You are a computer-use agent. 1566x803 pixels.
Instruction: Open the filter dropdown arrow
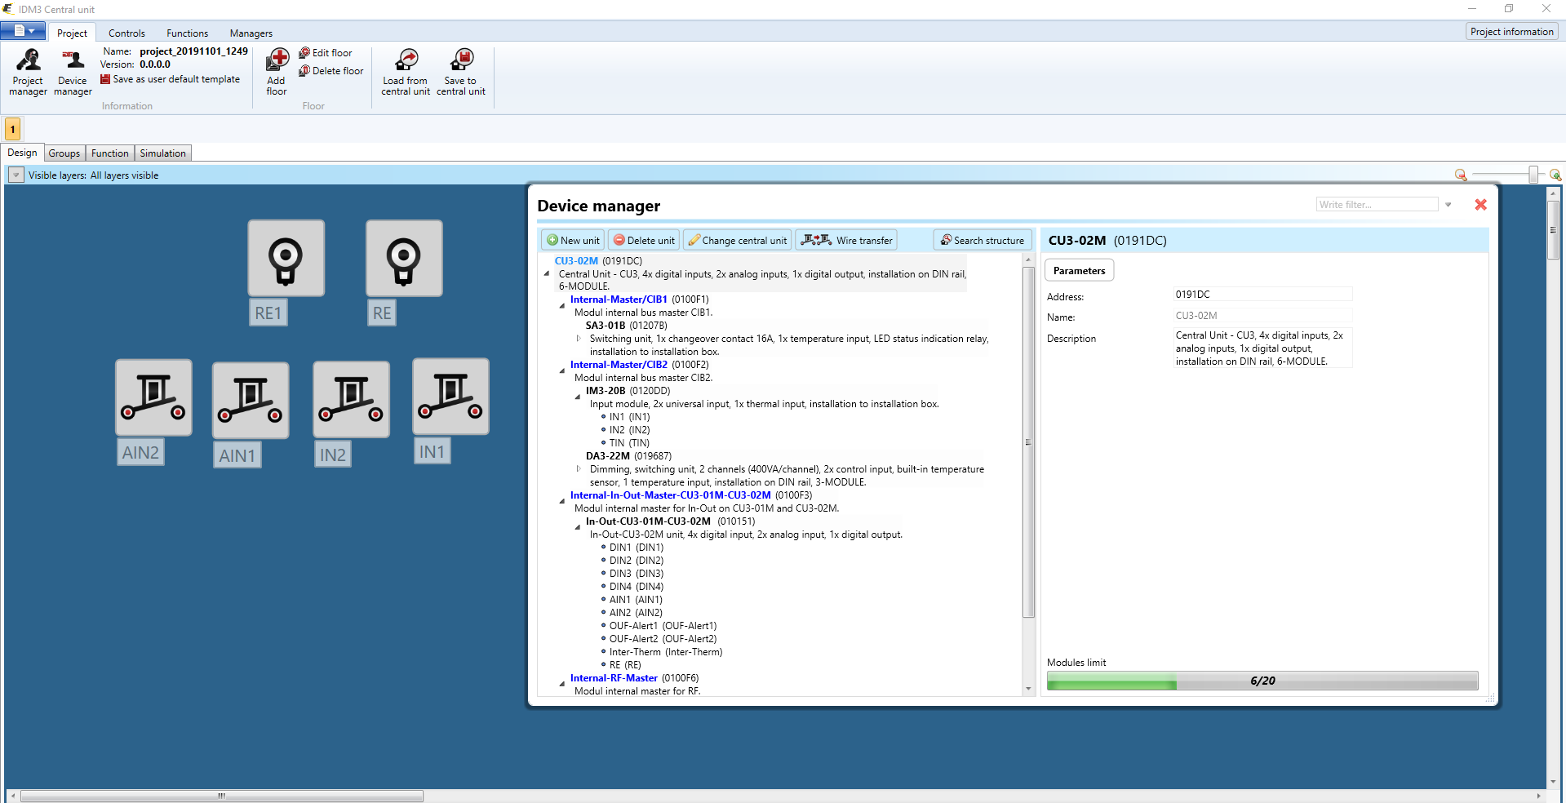point(1448,205)
